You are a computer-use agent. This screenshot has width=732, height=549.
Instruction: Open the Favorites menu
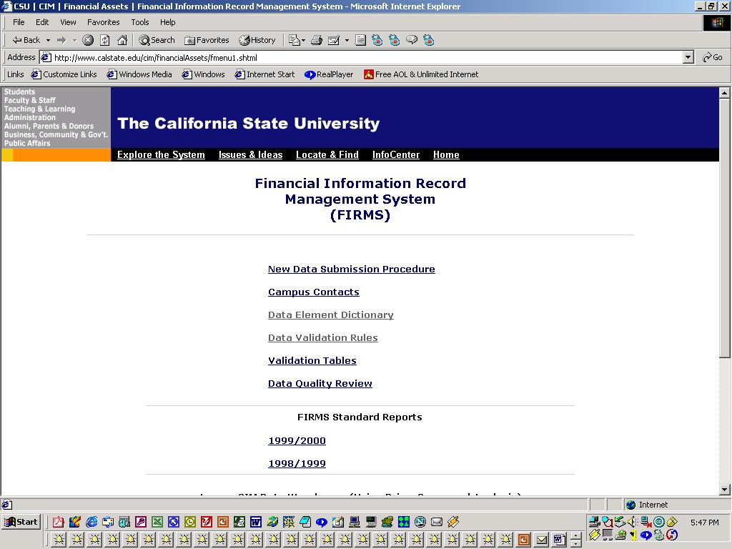[104, 22]
